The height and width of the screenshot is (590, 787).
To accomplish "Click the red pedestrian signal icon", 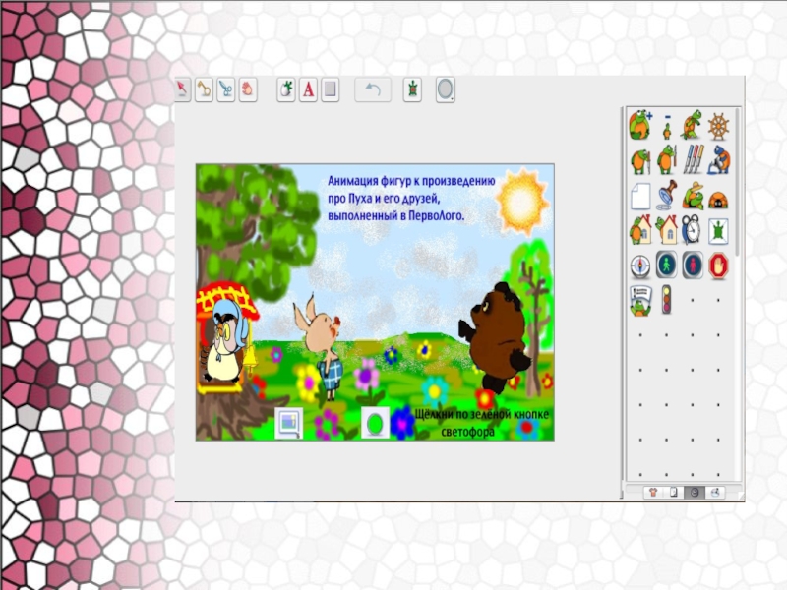I will [x=693, y=265].
